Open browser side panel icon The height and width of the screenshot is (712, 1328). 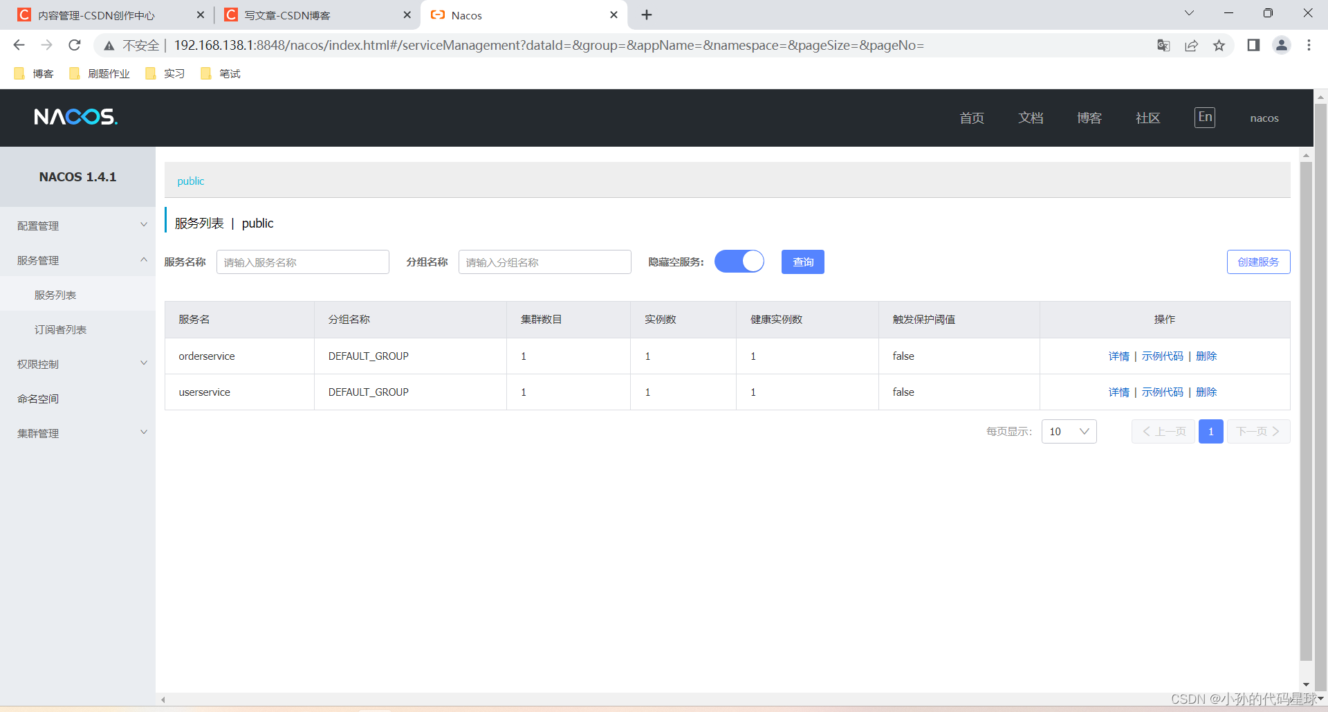coord(1253,45)
